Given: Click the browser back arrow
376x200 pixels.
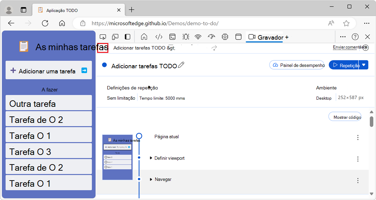Looking at the screenshot, I should [x=11, y=23].
